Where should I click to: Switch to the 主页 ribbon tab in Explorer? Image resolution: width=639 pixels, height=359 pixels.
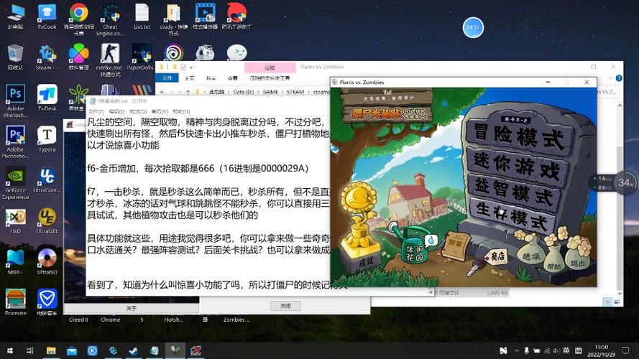(190, 78)
